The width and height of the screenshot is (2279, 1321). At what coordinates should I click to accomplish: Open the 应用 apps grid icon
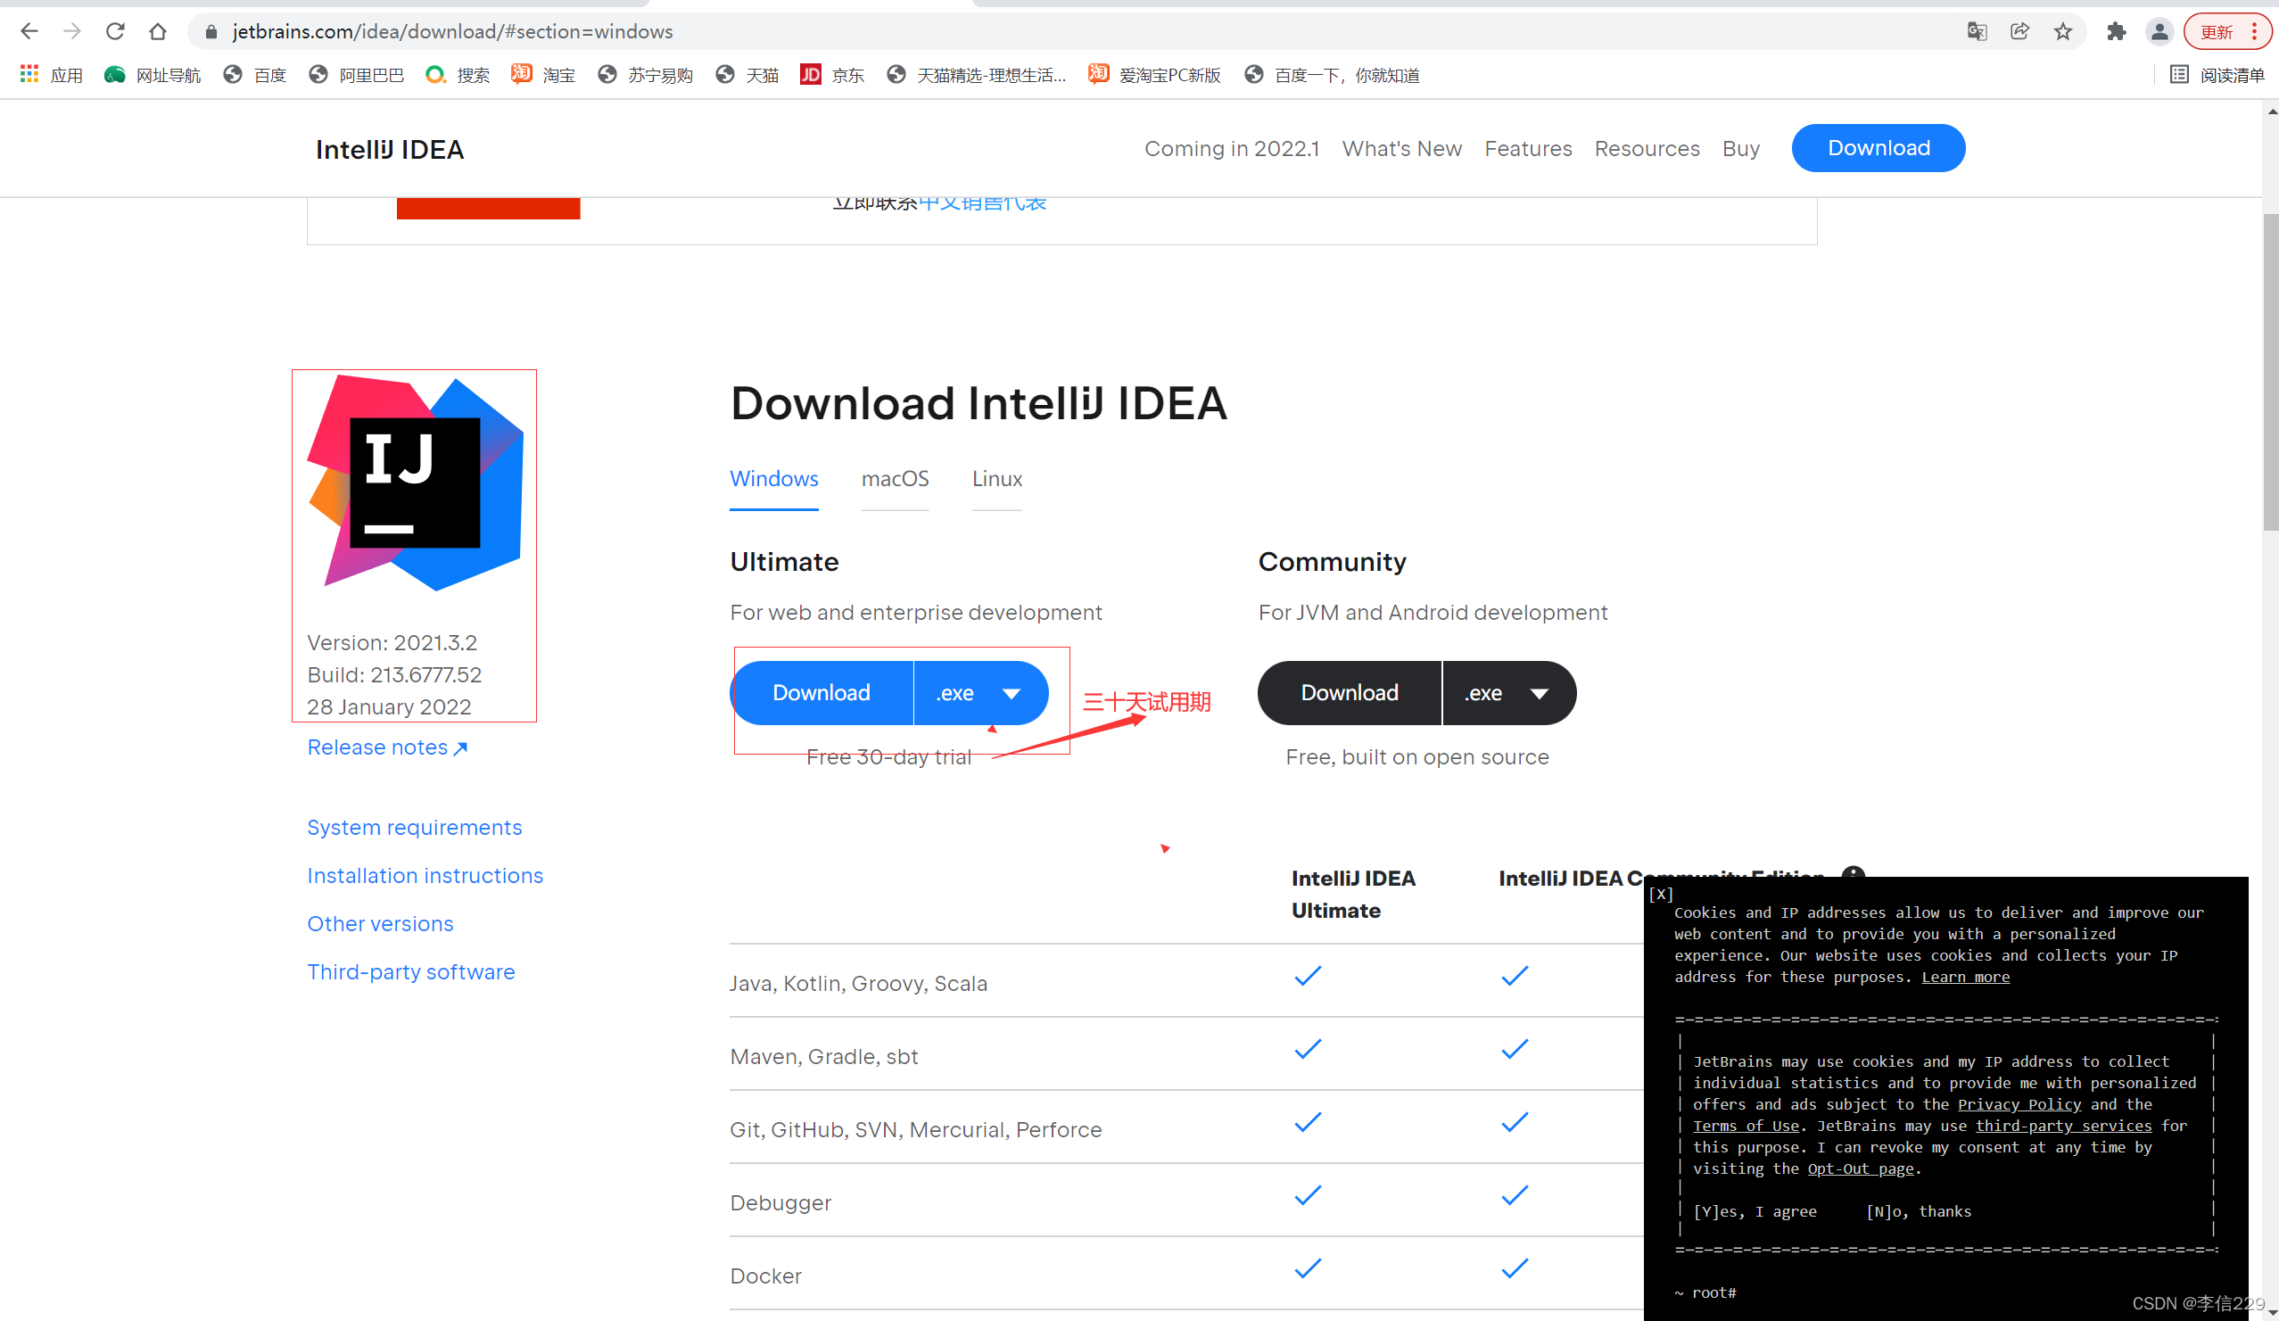pyautogui.click(x=29, y=74)
